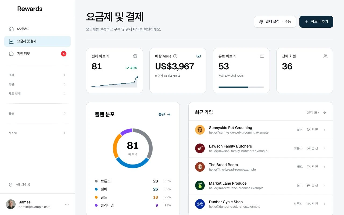Click the info icon beside 예상 MRR

click(x=175, y=56)
